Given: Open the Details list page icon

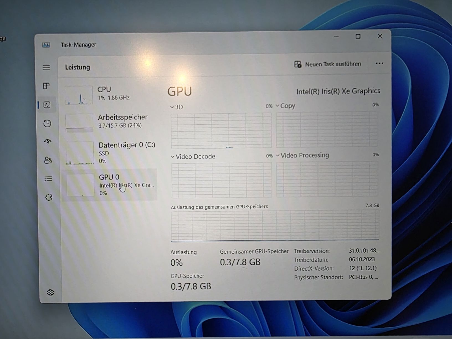Looking at the screenshot, I should (48, 179).
